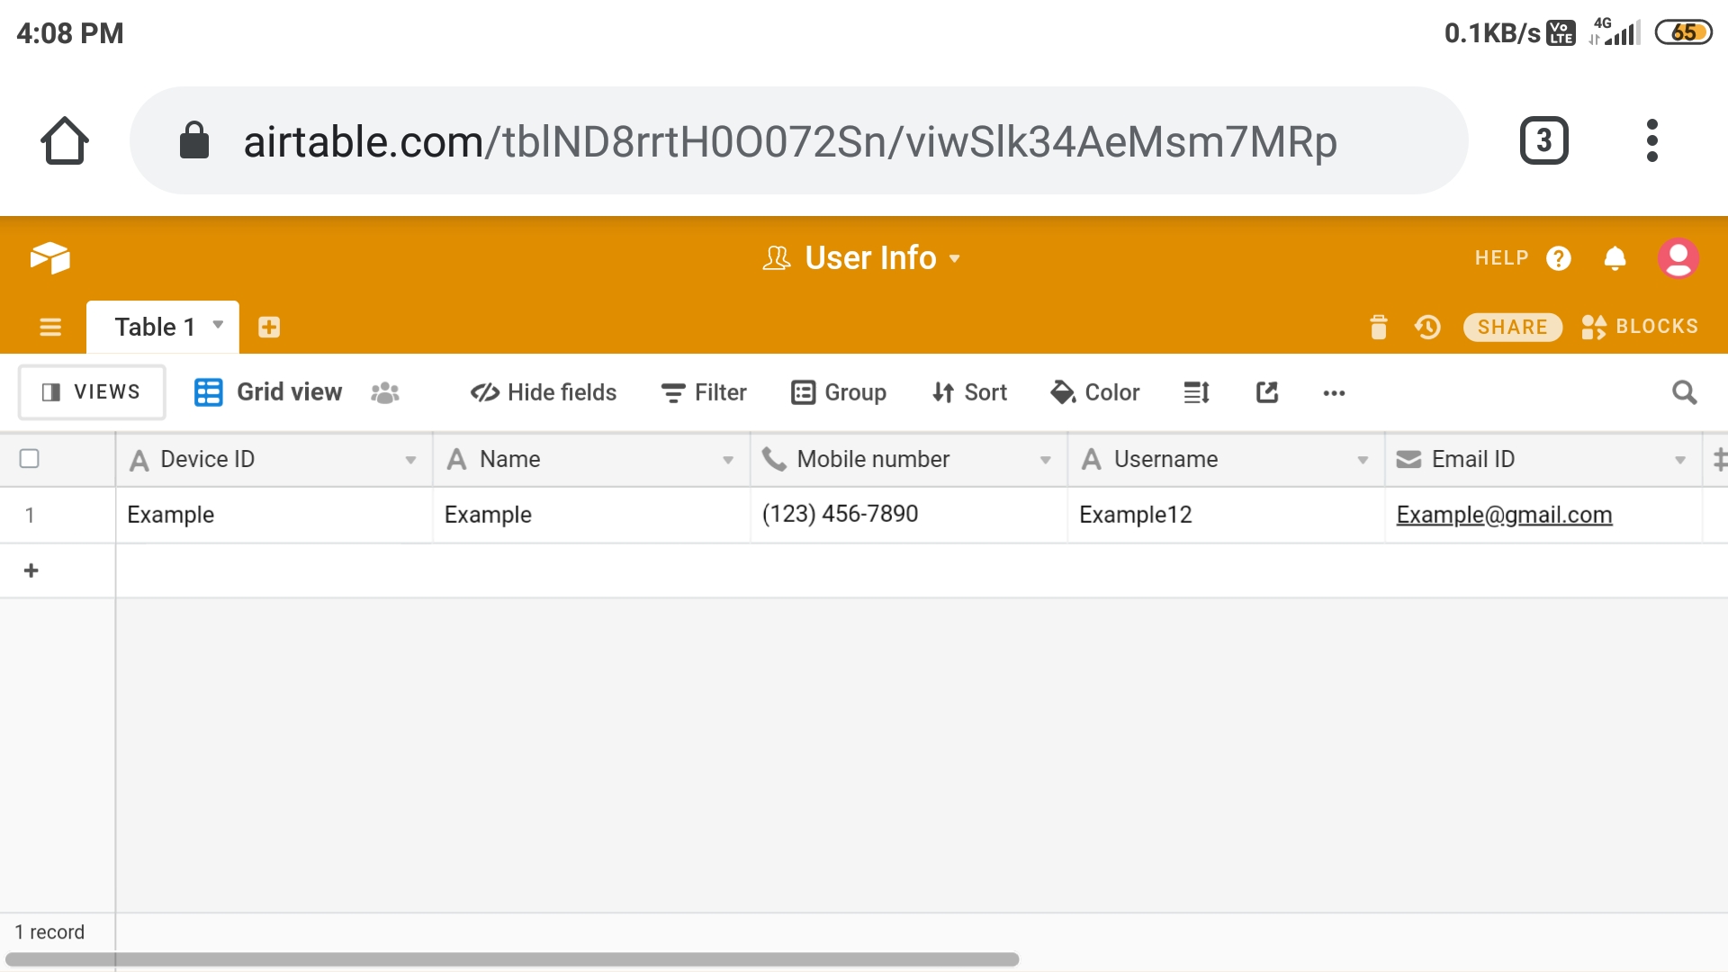
Task: Click the horizontal scrollbar at bottom
Action: coord(512,959)
